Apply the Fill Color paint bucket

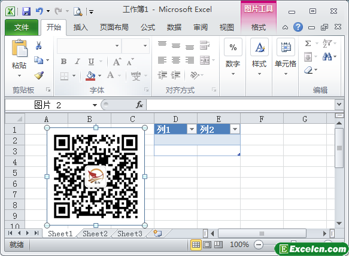pos(90,76)
